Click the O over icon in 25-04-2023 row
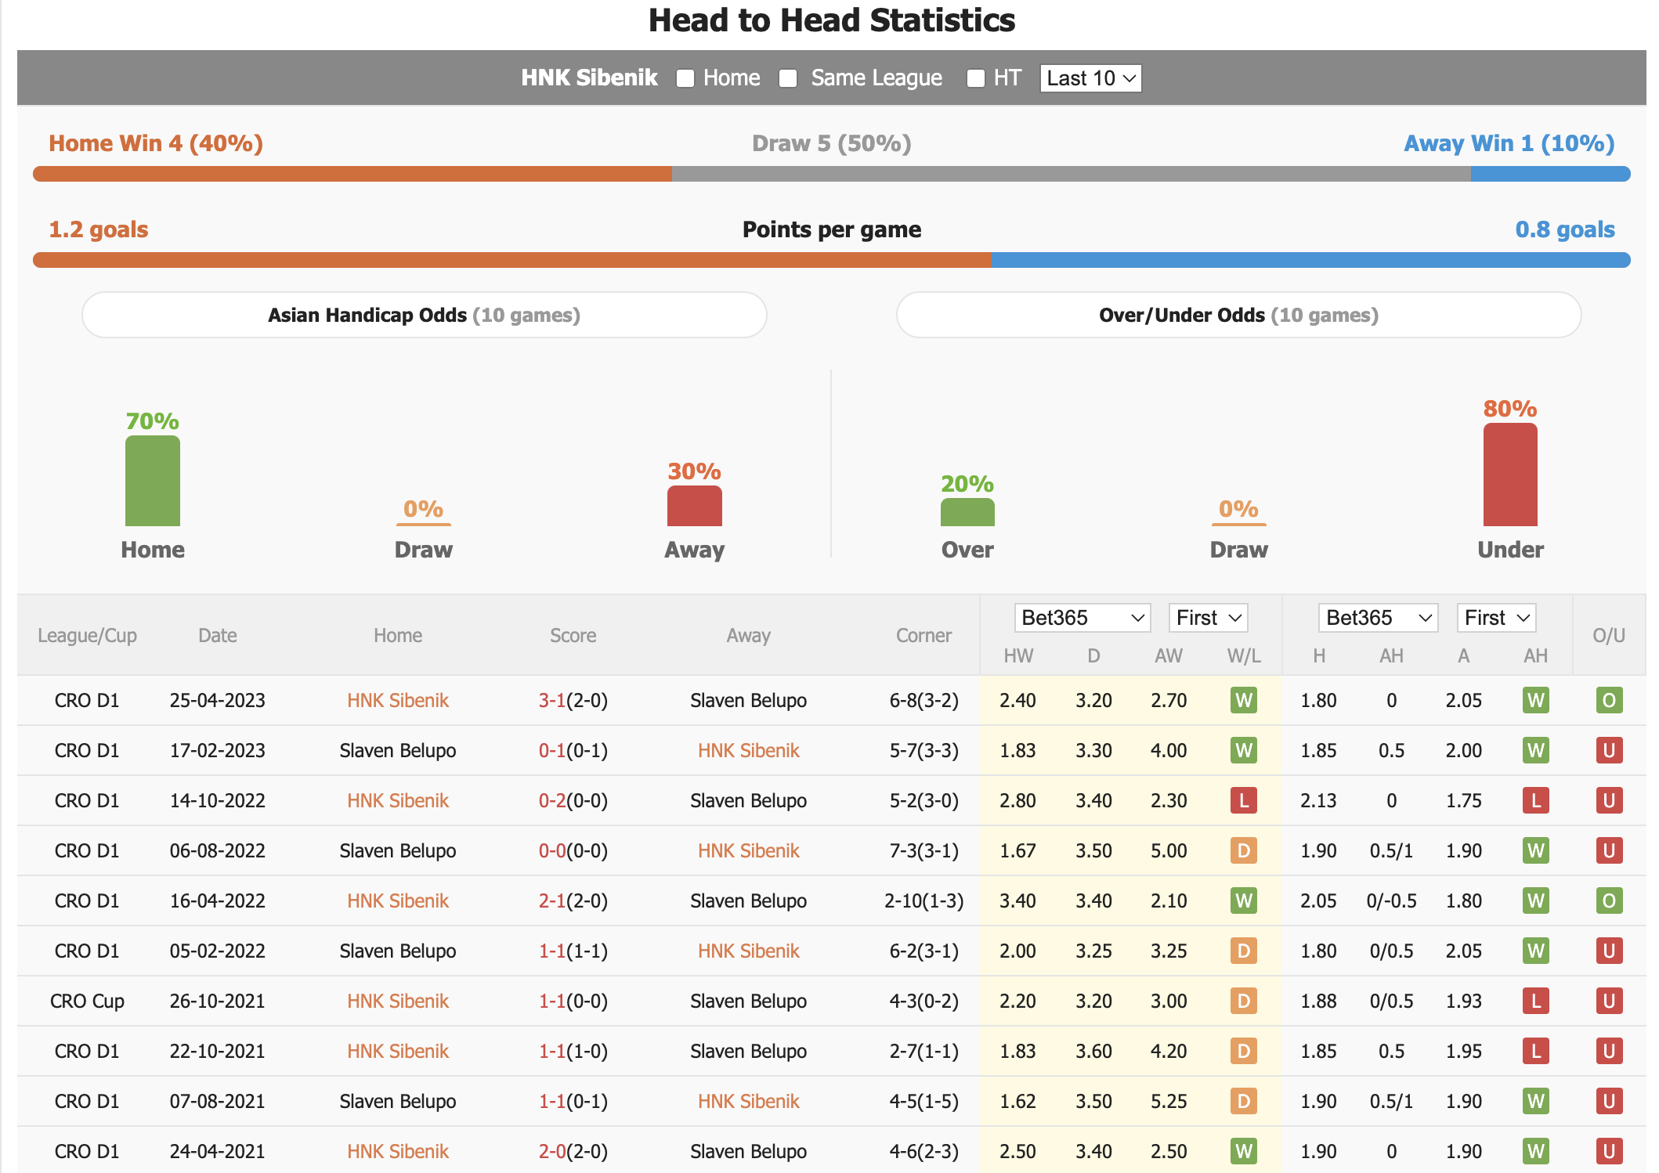The width and height of the screenshot is (1659, 1173). coord(1609,700)
